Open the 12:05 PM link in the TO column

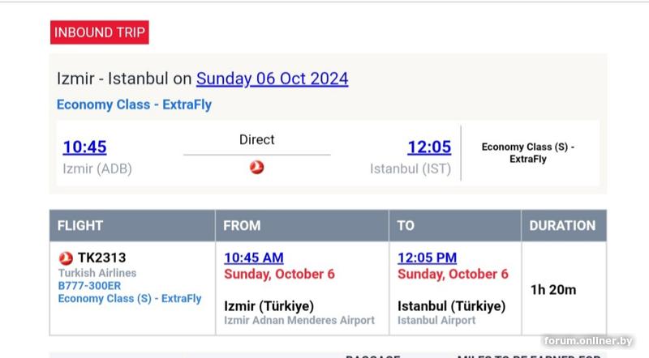(427, 258)
